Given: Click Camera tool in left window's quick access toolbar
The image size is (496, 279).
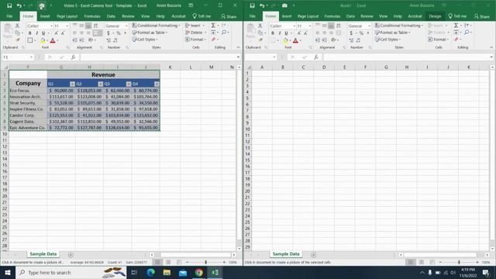Looking at the screenshot, I should coord(41,5).
